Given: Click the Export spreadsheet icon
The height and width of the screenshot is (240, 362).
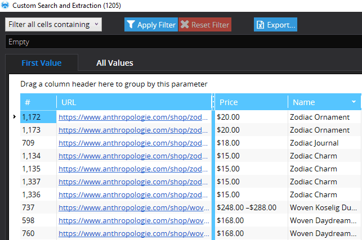Looking at the screenshot, I should click(x=260, y=25).
